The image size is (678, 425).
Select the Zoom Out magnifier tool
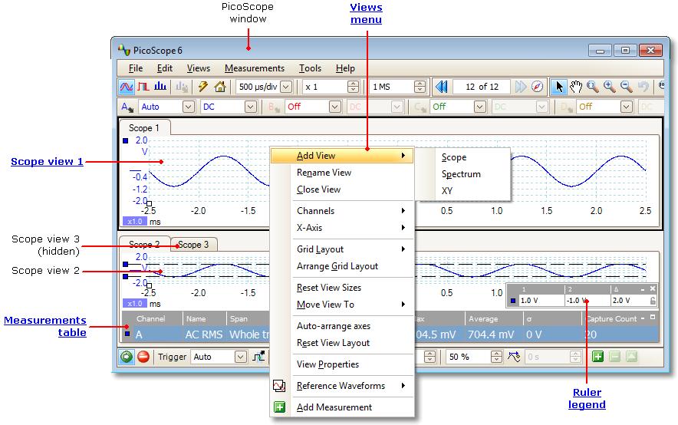coord(626,87)
